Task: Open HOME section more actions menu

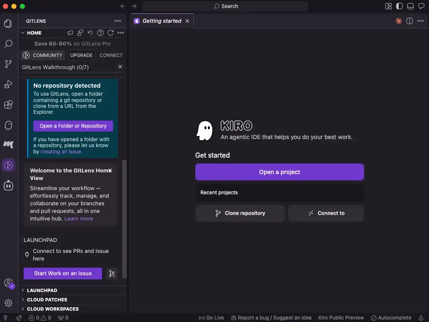Action: [x=121, y=33]
